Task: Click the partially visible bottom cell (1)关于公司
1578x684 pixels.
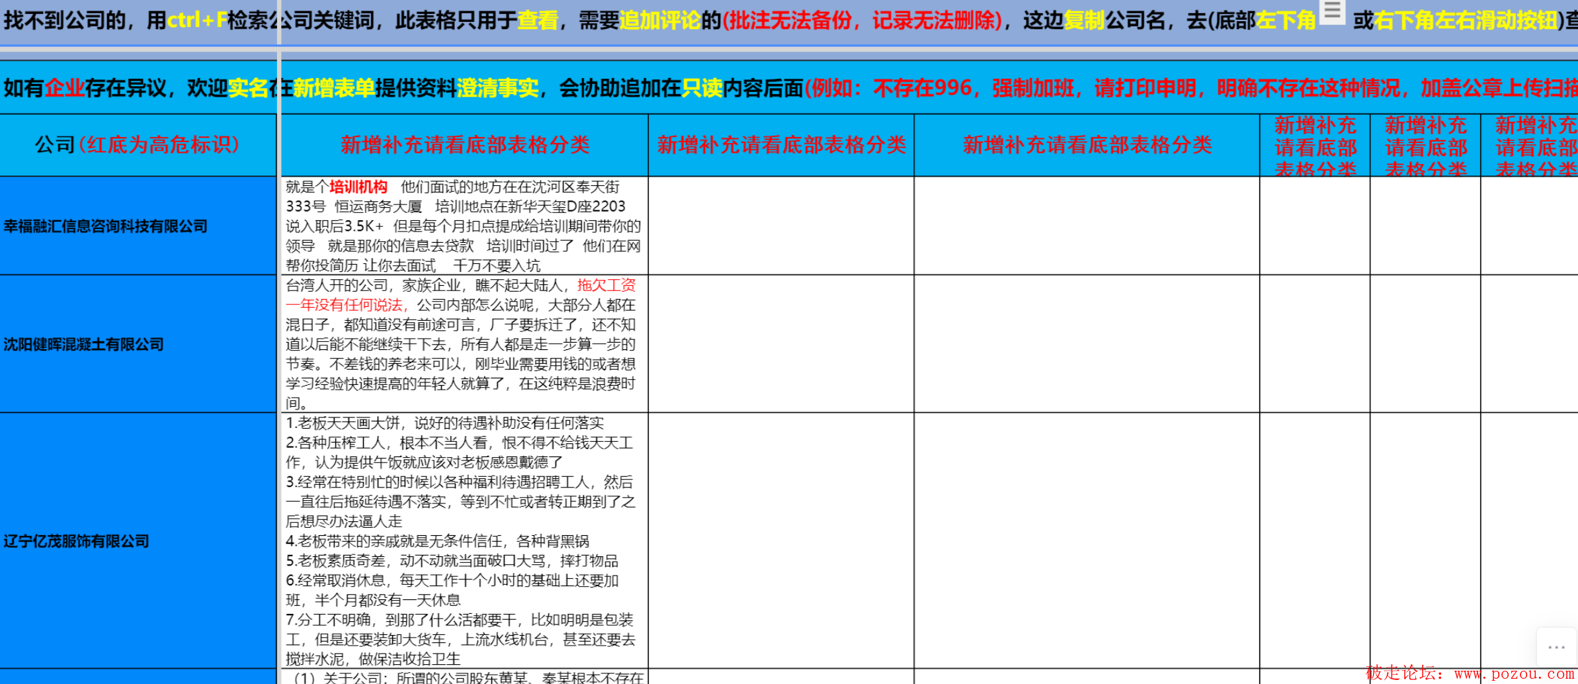Action: pos(464,677)
